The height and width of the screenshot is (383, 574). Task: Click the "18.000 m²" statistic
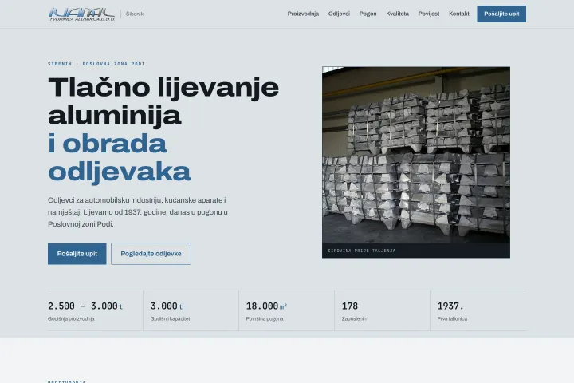[x=266, y=306]
